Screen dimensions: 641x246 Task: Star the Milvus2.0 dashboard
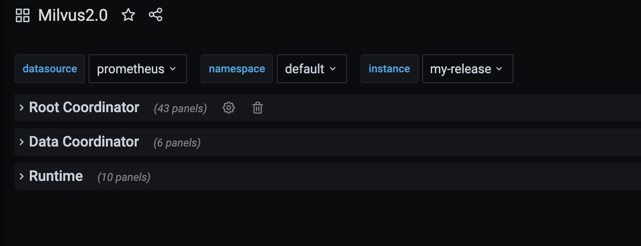[x=129, y=15]
